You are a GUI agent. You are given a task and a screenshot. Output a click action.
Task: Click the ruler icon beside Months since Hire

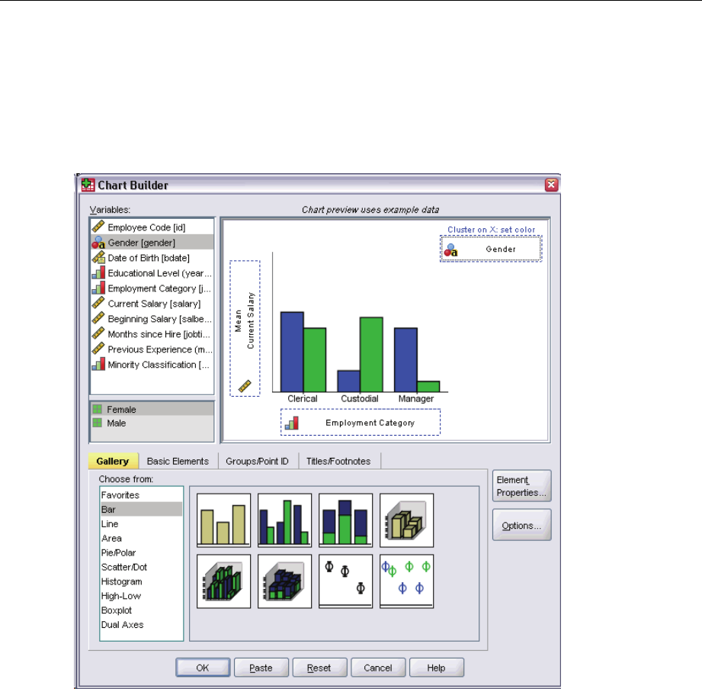(98, 333)
